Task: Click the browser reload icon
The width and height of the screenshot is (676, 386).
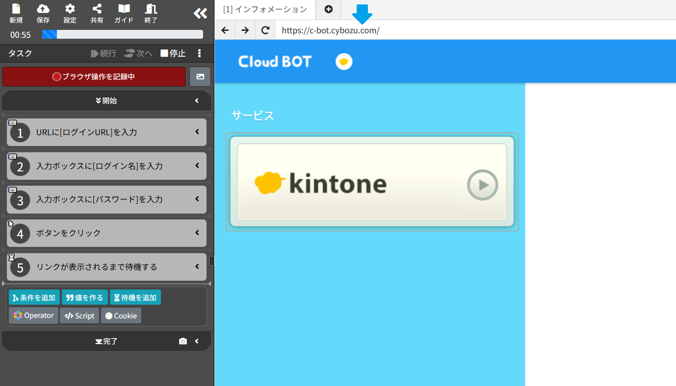Action: point(265,30)
